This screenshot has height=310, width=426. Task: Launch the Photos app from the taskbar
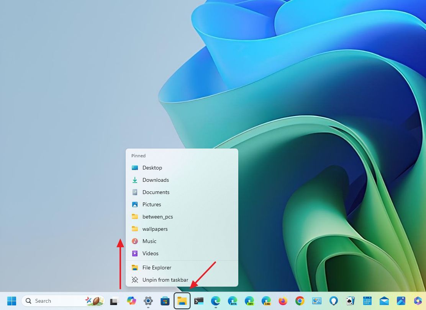(x=401, y=301)
